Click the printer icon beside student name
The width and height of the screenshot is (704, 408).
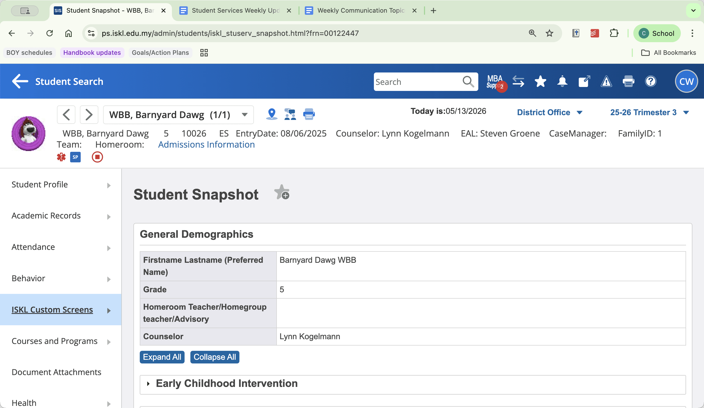tap(309, 114)
